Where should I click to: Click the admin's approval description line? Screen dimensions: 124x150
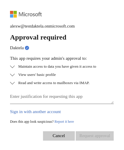pos(48,59)
